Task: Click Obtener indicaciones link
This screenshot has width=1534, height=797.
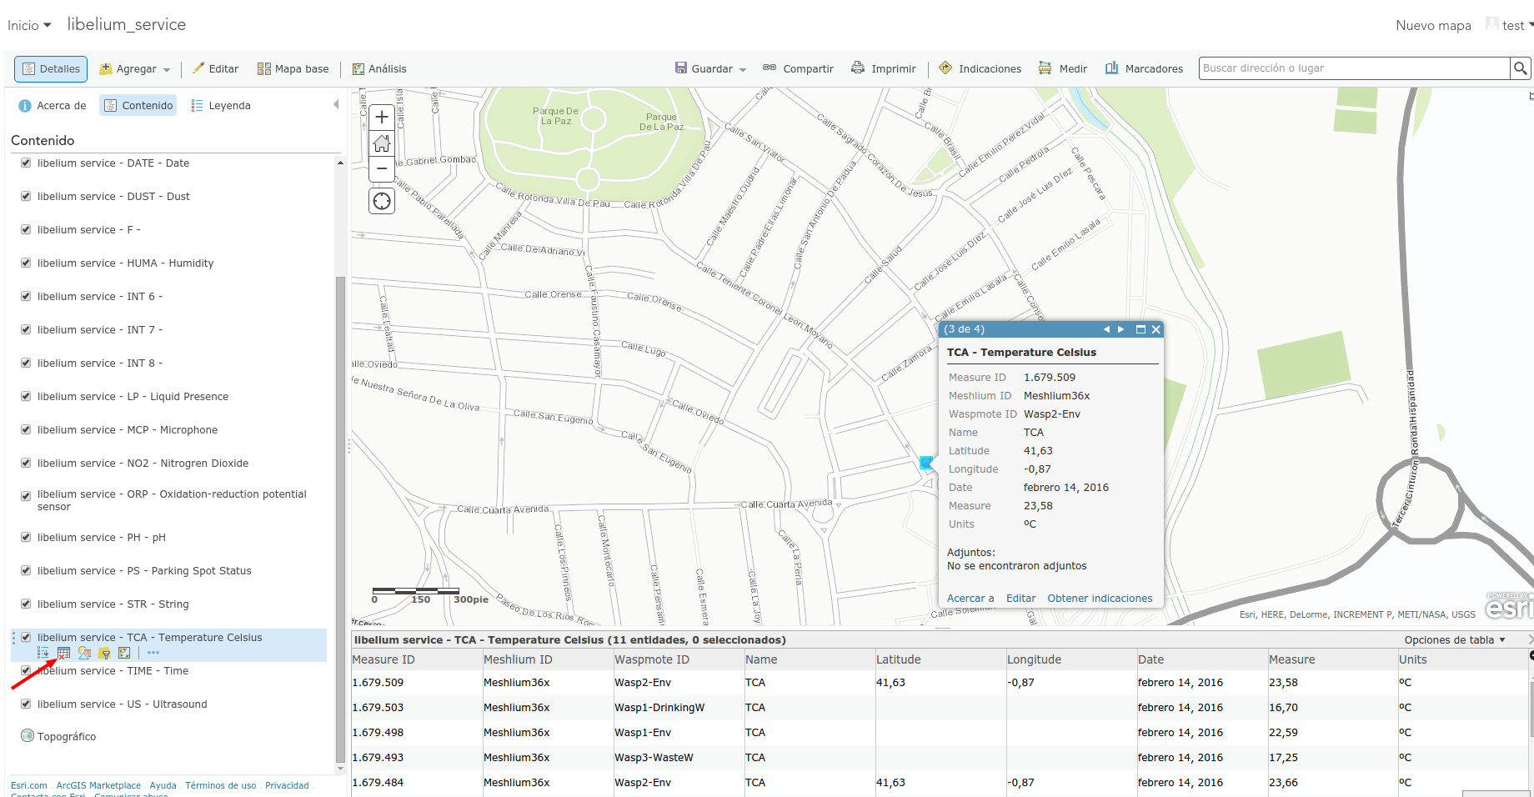Action: (1100, 598)
